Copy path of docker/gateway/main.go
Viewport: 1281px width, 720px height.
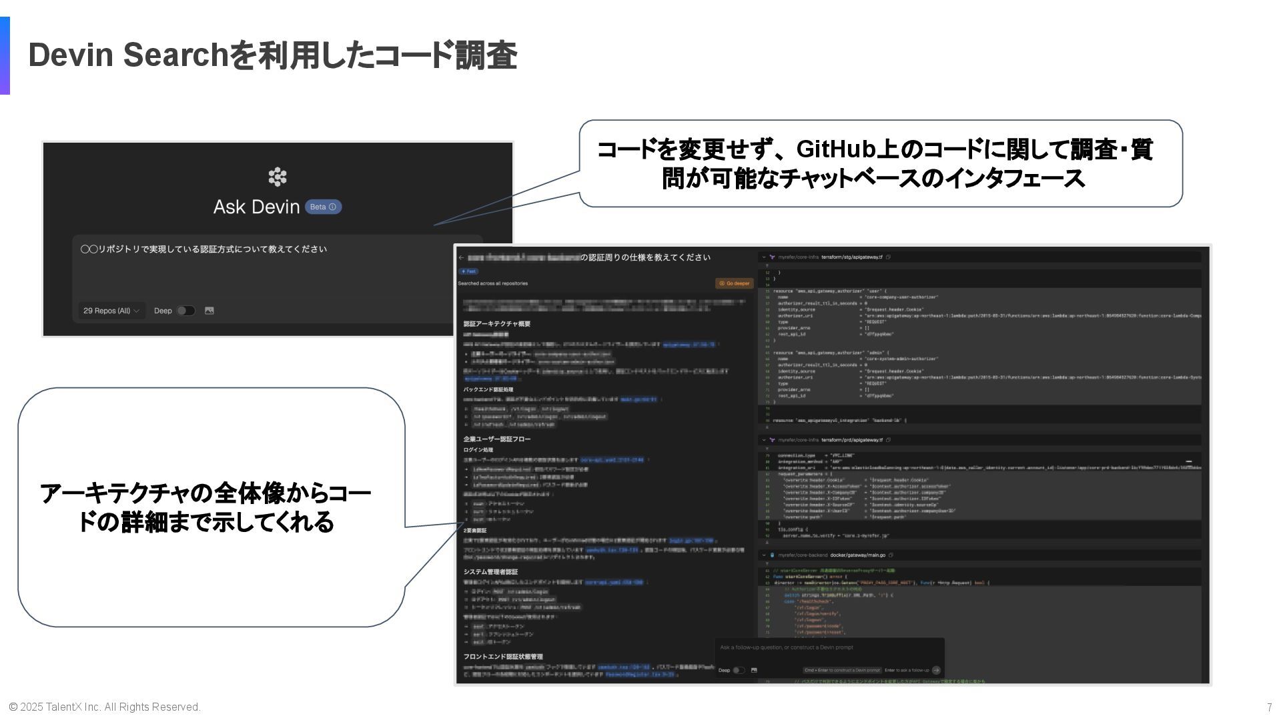click(891, 555)
